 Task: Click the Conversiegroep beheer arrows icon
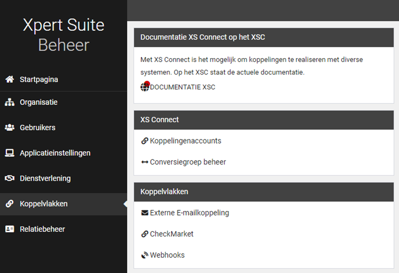pos(145,162)
